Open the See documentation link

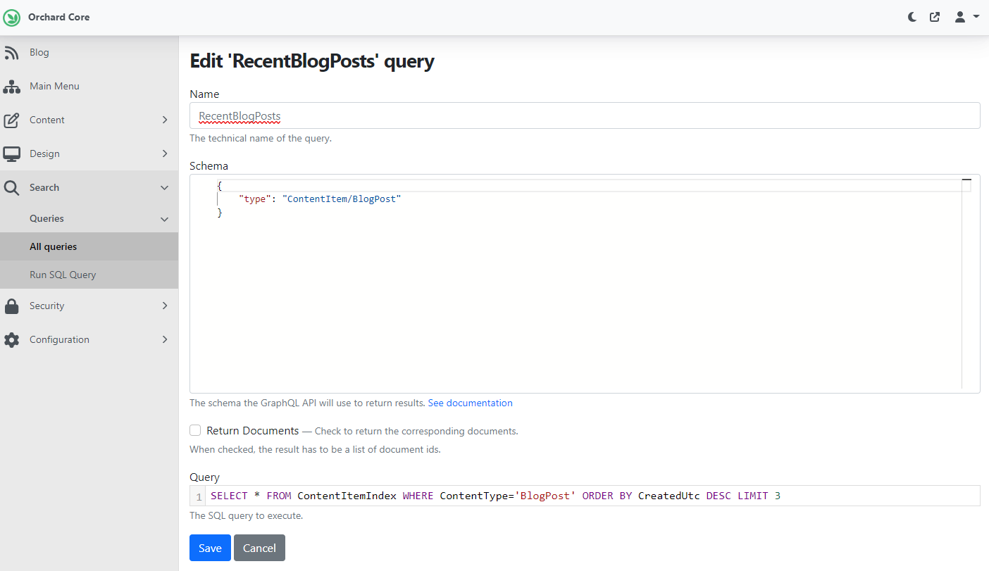pos(470,403)
